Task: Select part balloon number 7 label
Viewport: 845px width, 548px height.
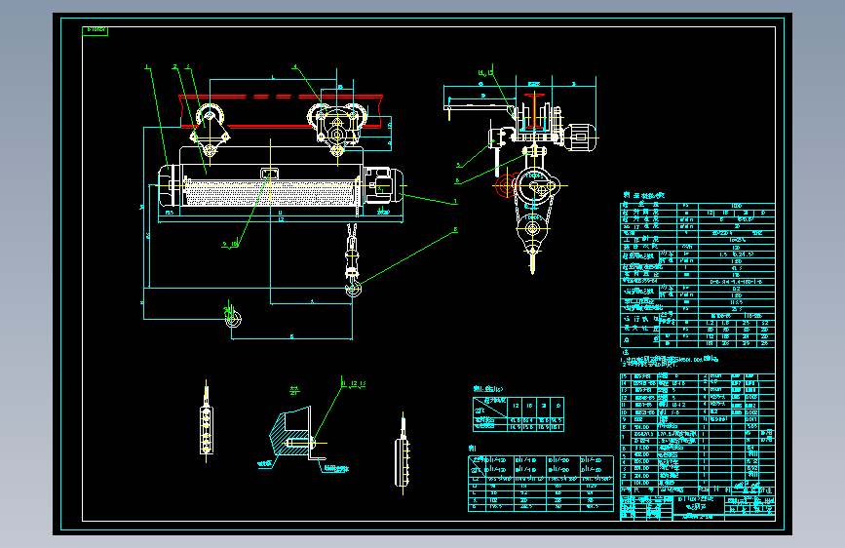Action: pyautogui.click(x=455, y=201)
